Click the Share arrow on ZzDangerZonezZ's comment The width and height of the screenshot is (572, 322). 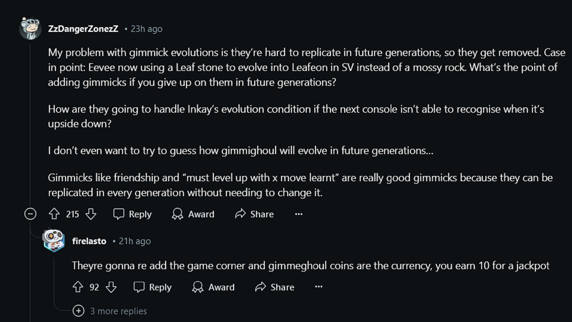pos(240,213)
